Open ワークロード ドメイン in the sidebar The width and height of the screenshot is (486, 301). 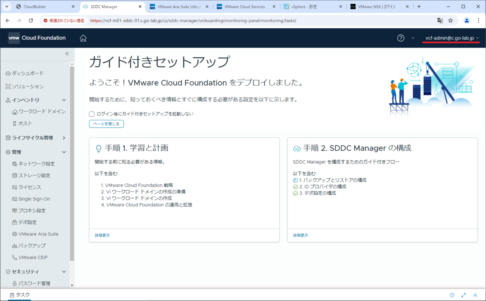click(x=39, y=112)
